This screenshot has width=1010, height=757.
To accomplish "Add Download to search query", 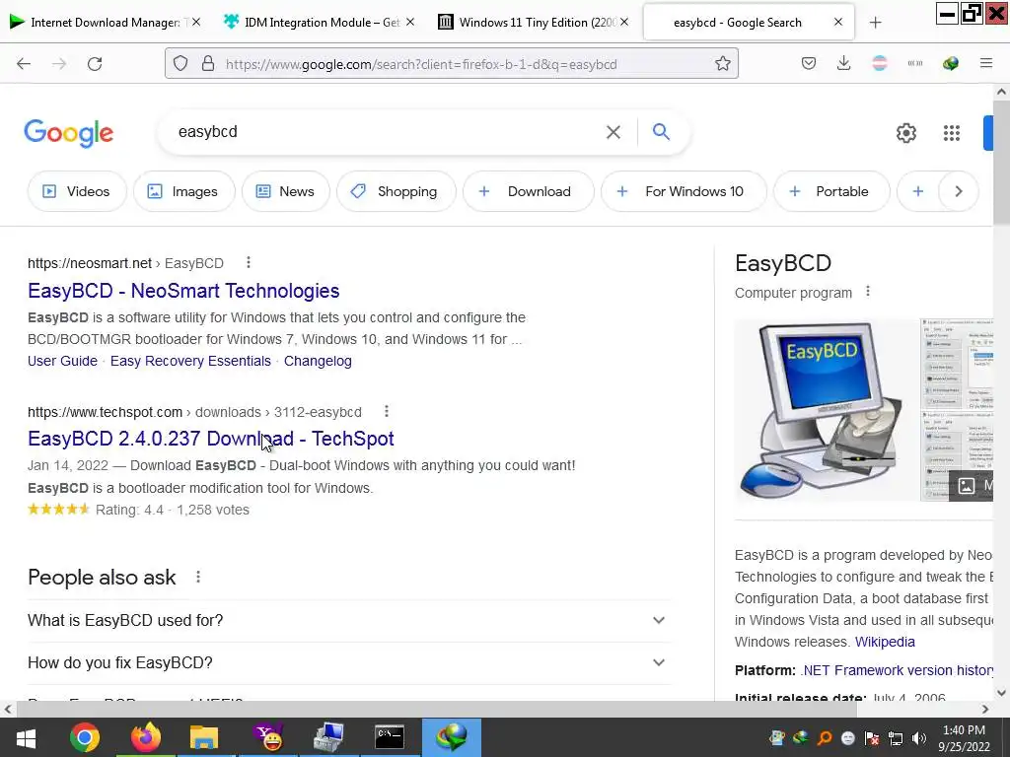I will 529,191.
